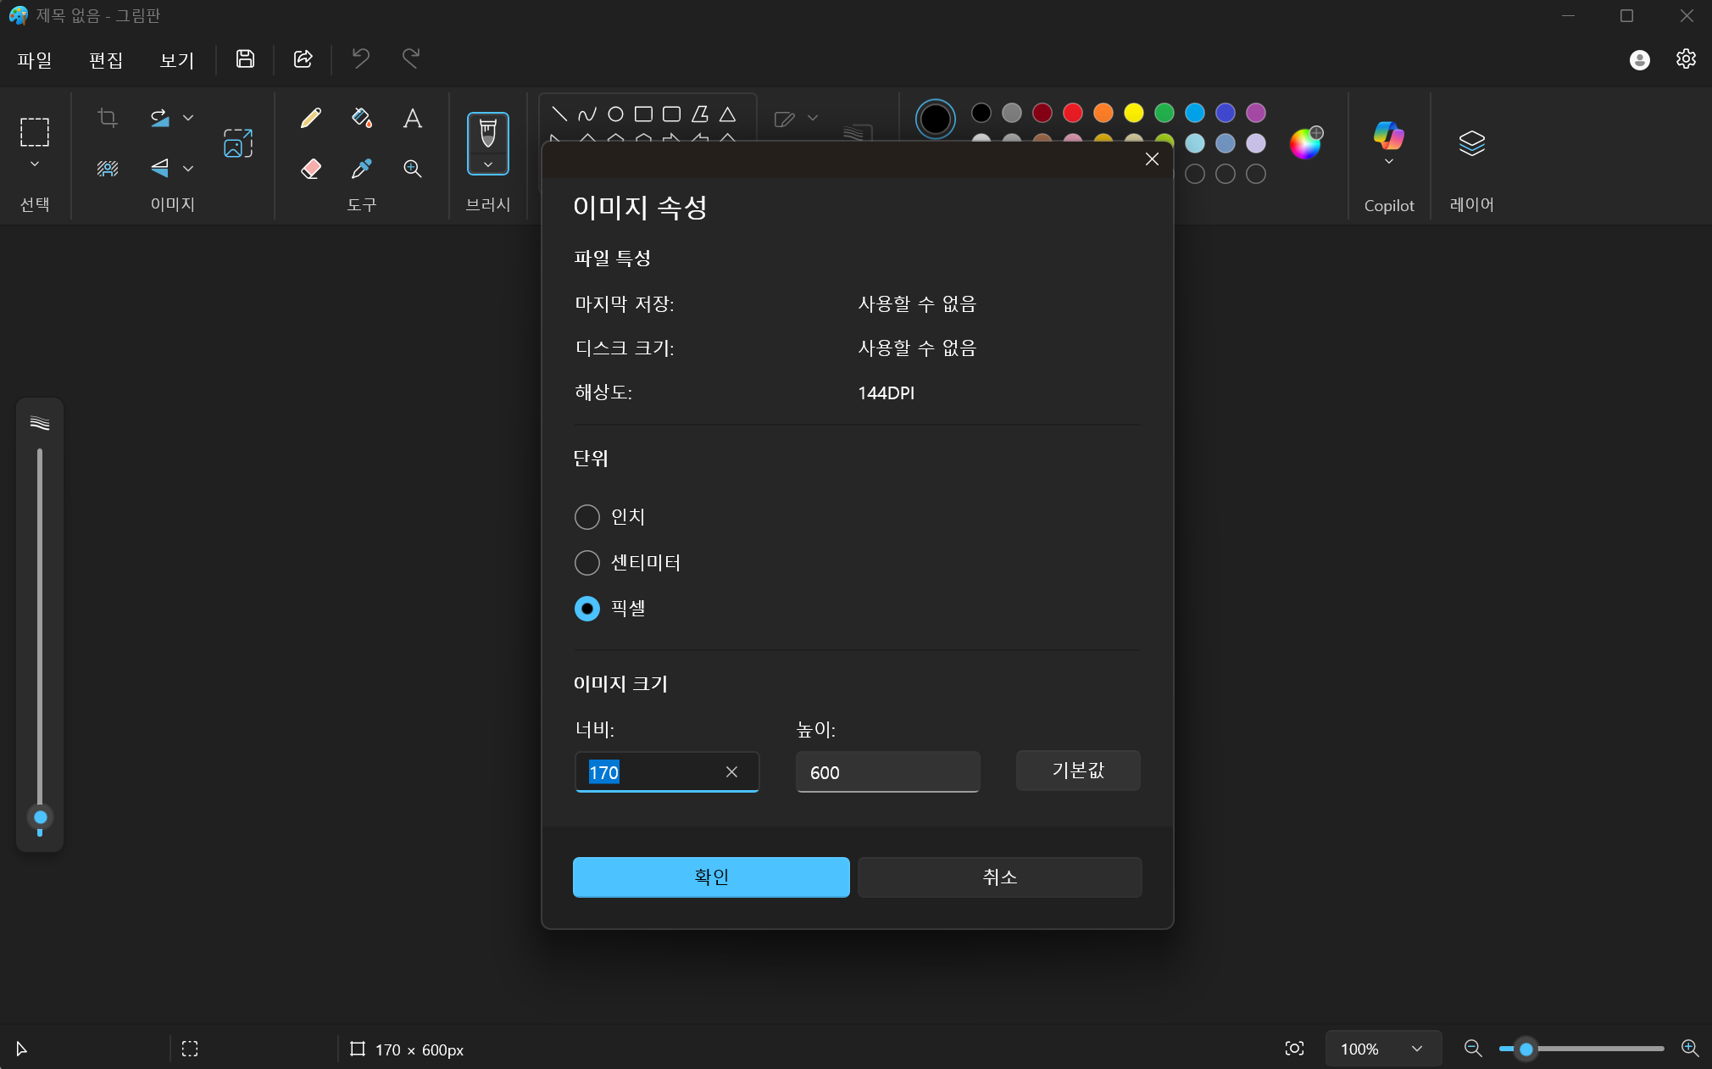Select the Text tool
The height and width of the screenshot is (1069, 1712).
click(x=413, y=118)
